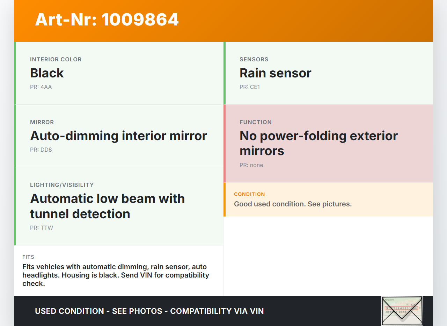Click Automatic low beam with tunnel detection
This screenshot has height=326, width=447.
point(108,206)
